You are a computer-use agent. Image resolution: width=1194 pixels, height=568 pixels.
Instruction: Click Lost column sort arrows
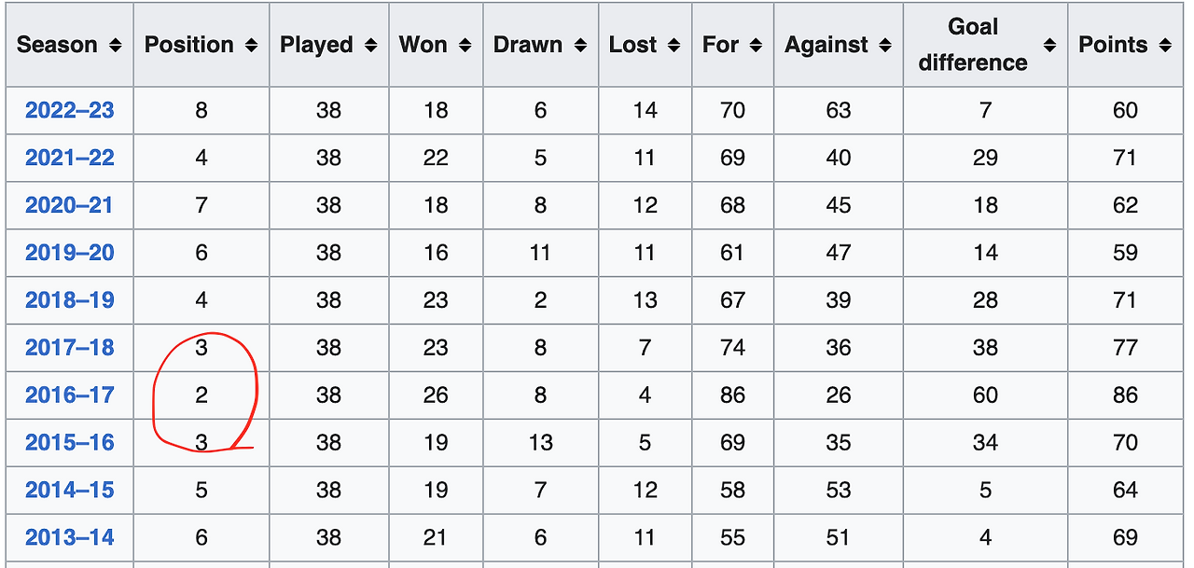(674, 45)
